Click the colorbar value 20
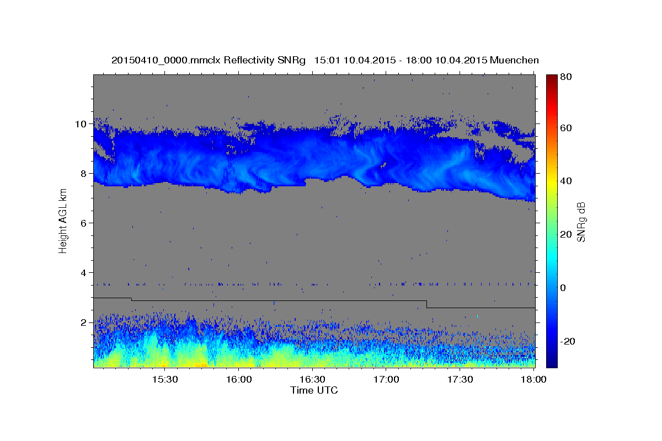This screenshot has width=662, height=441. (565, 234)
